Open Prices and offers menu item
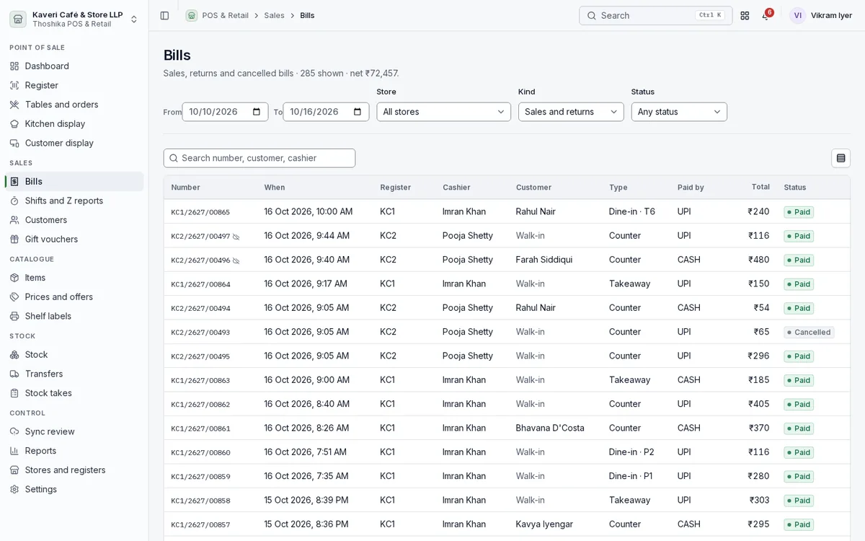 74,297
